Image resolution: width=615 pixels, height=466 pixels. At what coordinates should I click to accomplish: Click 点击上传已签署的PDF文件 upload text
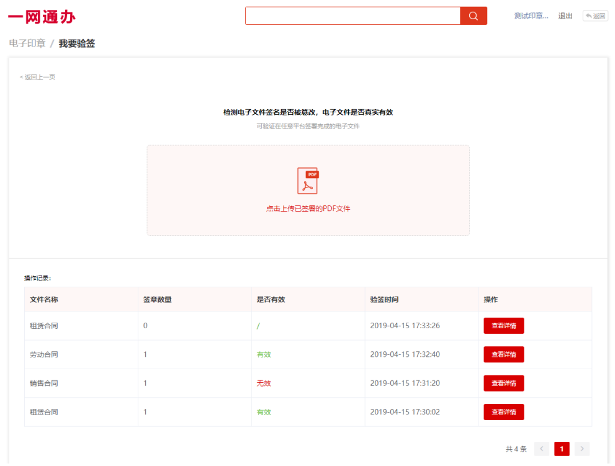(x=308, y=208)
